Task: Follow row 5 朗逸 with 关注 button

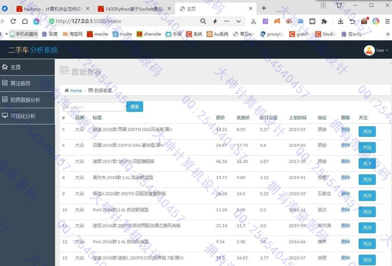Action: (367, 131)
